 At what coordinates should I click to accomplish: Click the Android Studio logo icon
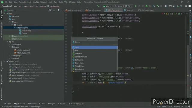[2, 2]
